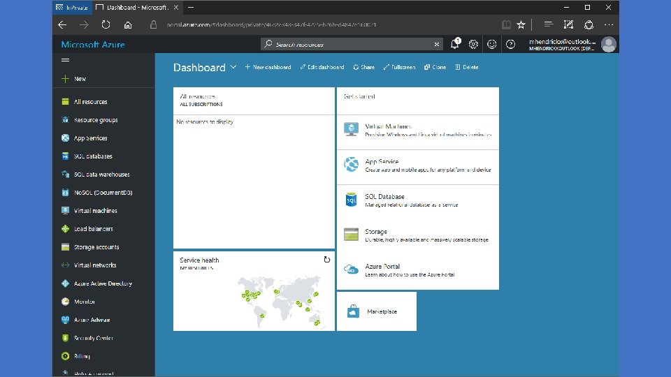Select the App Services icon in the sidebar
The image size is (671, 377).
point(65,138)
